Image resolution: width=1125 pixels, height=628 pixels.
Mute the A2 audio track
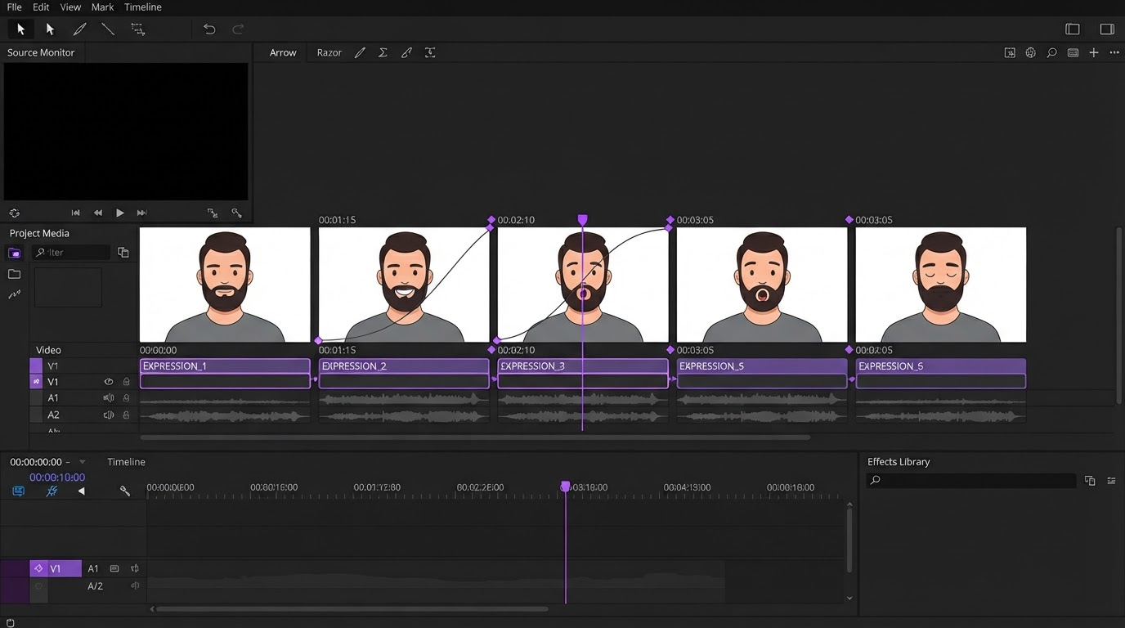(x=108, y=415)
